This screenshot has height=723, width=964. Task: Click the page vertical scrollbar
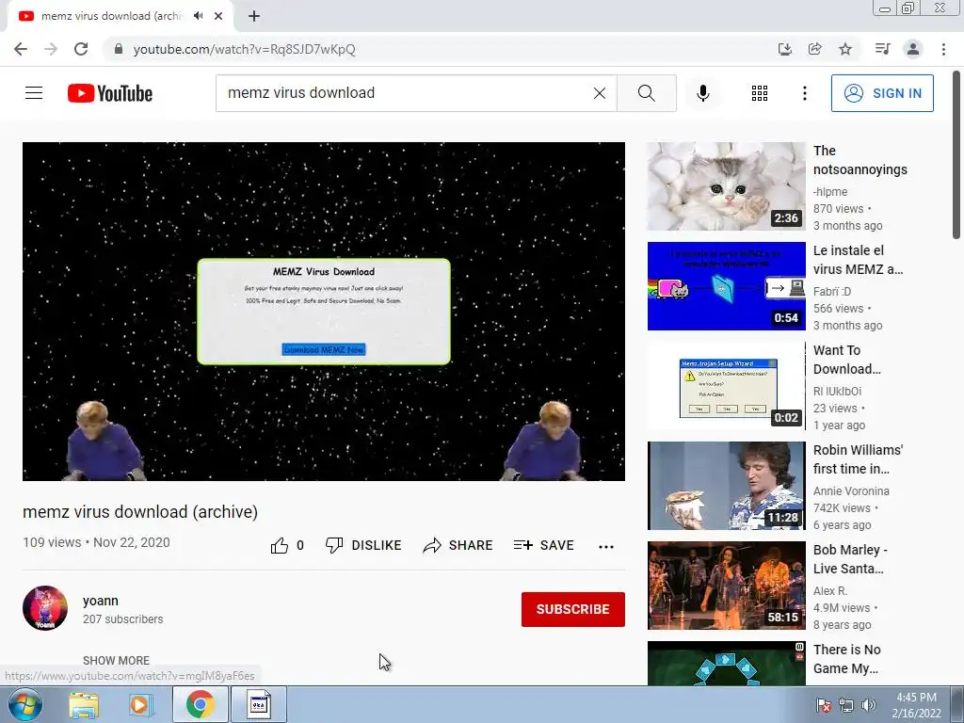(956, 153)
